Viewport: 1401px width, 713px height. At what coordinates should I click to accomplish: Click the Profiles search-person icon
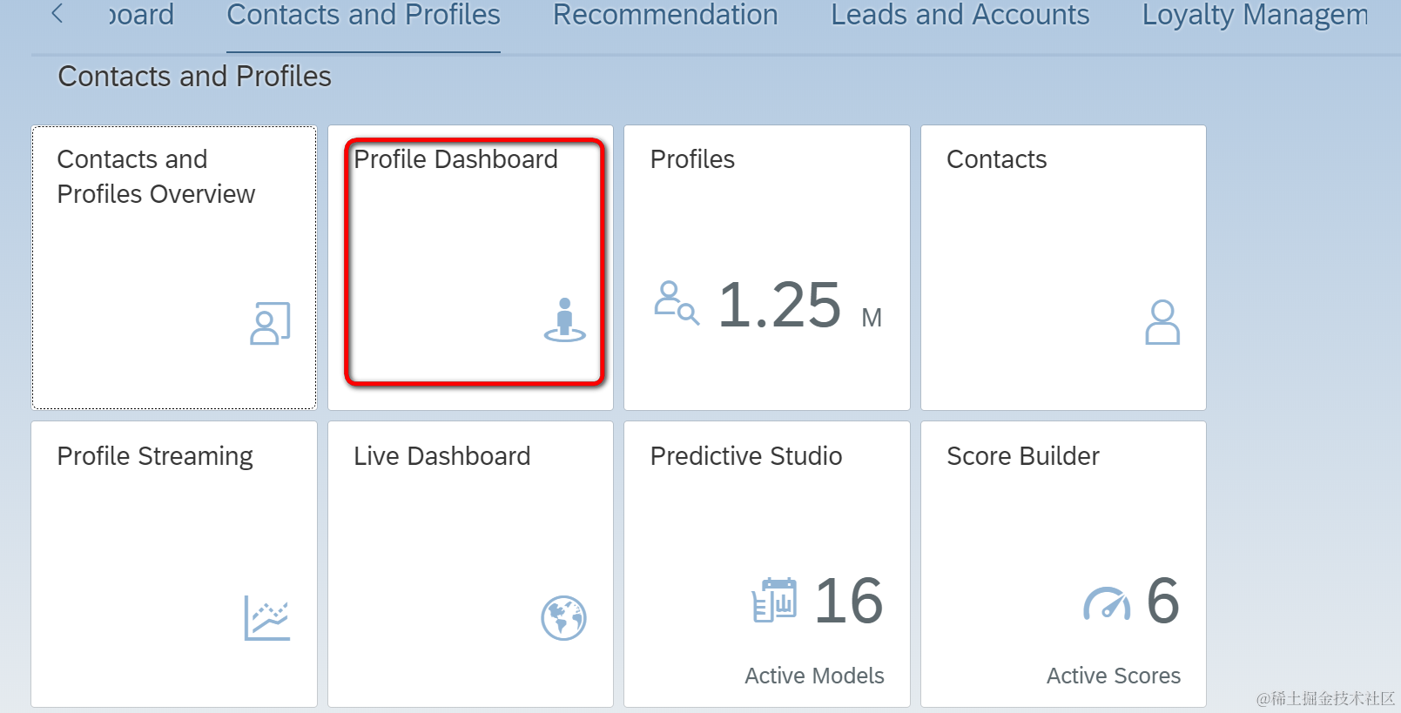tap(677, 302)
